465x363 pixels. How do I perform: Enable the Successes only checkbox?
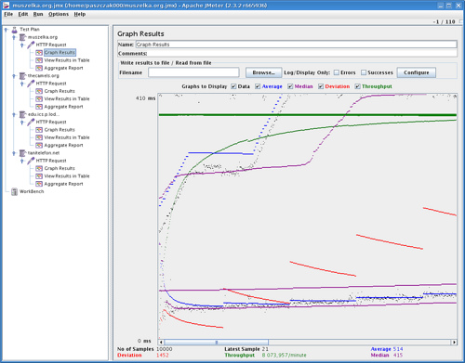tap(364, 72)
